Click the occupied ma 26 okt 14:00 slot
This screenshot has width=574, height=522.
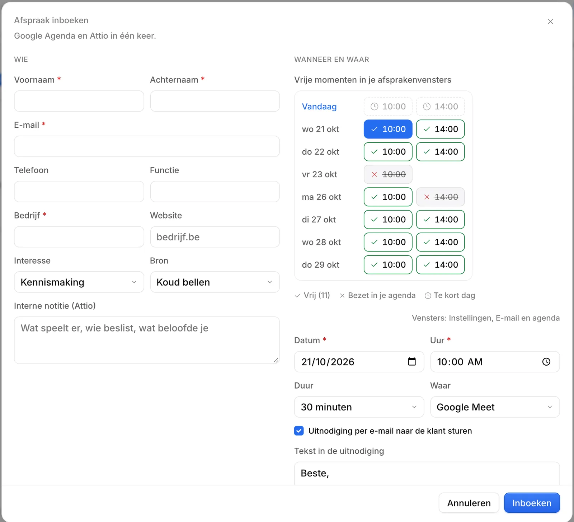point(440,197)
